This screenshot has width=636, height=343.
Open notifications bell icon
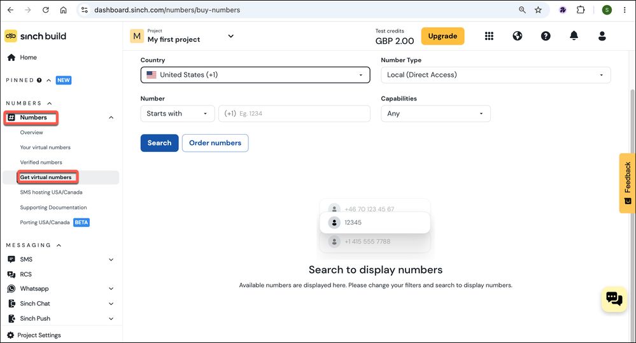click(574, 36)
